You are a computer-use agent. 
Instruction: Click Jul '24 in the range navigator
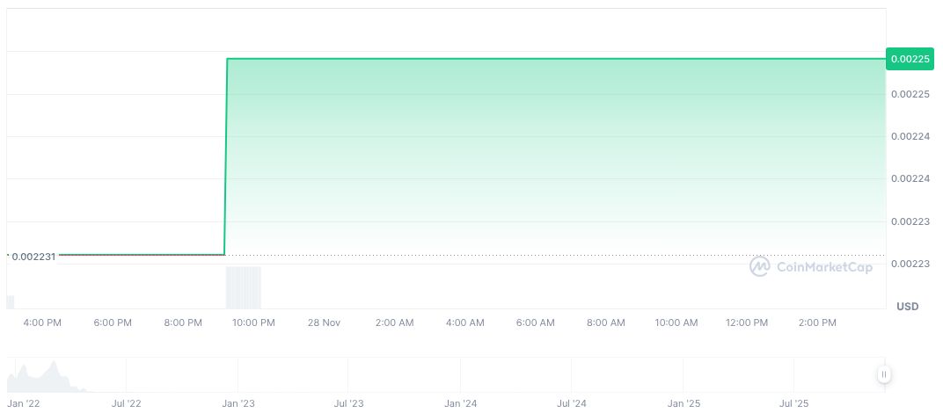coord(572,403)
